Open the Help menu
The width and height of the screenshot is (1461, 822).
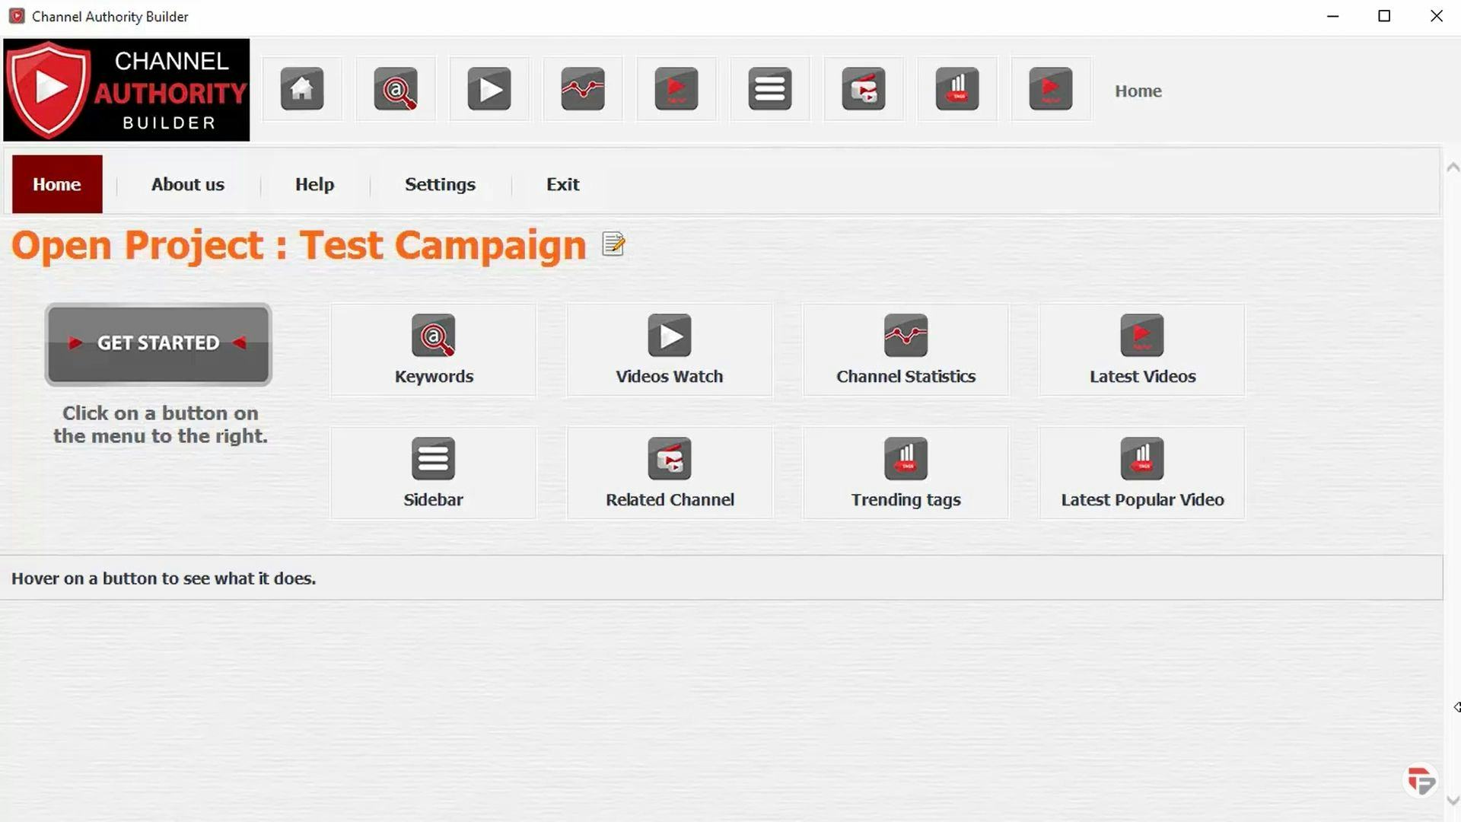pyautogui.click(x=314, y=184)
